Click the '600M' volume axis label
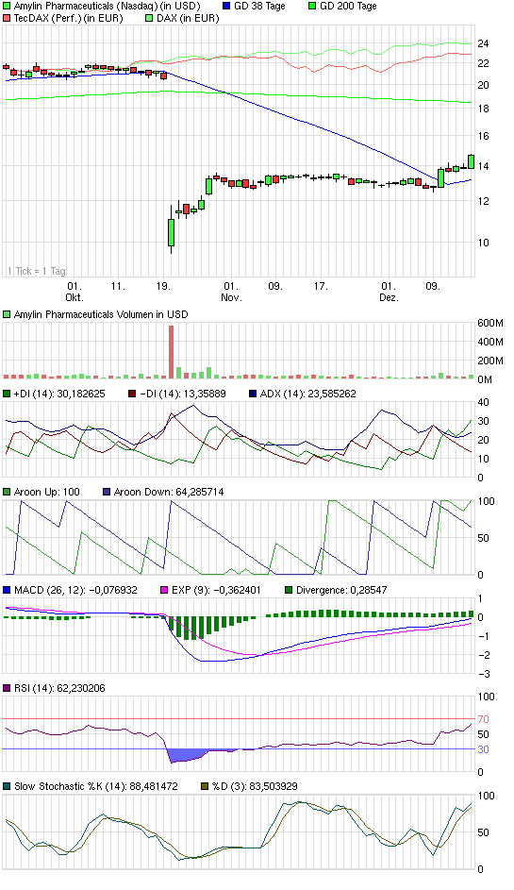 point(490,324)
